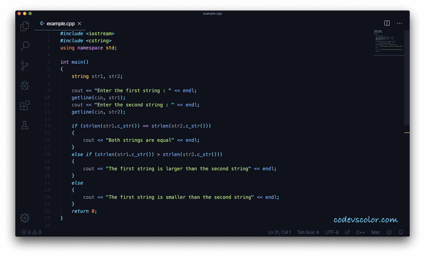Open the Explorer view
The width and height of the screenshot is (425, 257).
[x=24, y=26]
